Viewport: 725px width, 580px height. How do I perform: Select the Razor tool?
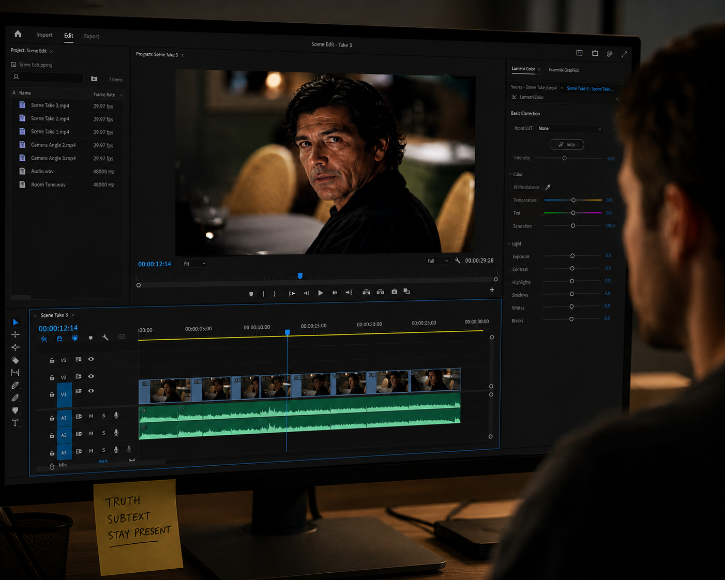pos(16,360)
